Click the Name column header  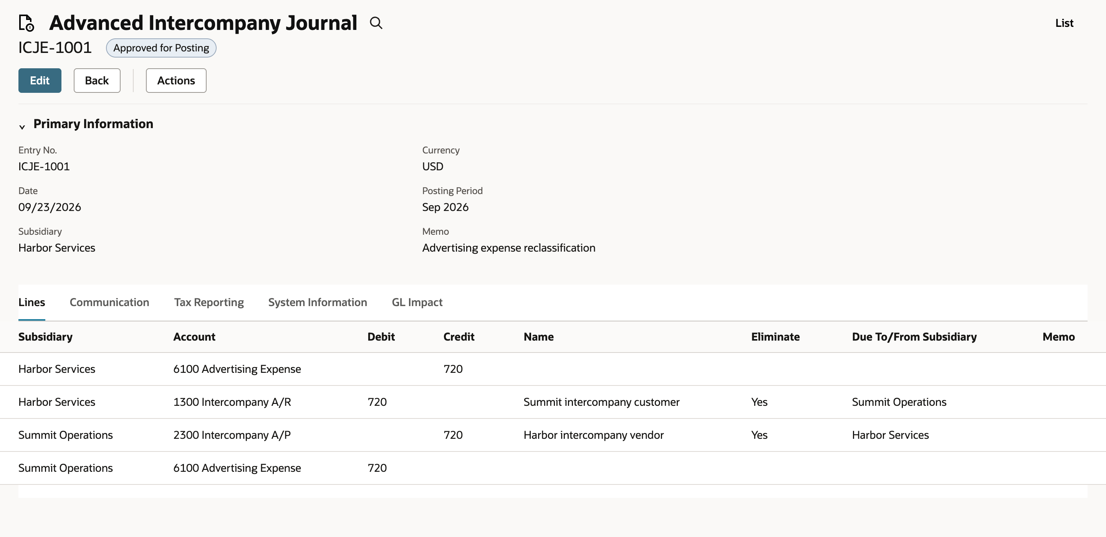click(x=539, y=337)
